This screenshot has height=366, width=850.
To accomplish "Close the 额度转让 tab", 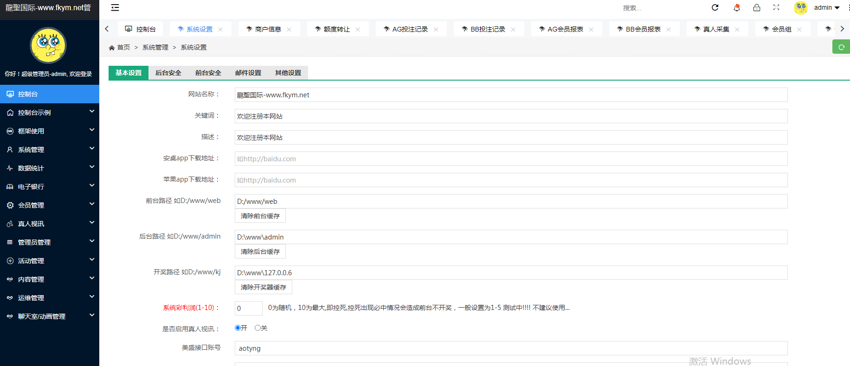I will coord(358,29).
